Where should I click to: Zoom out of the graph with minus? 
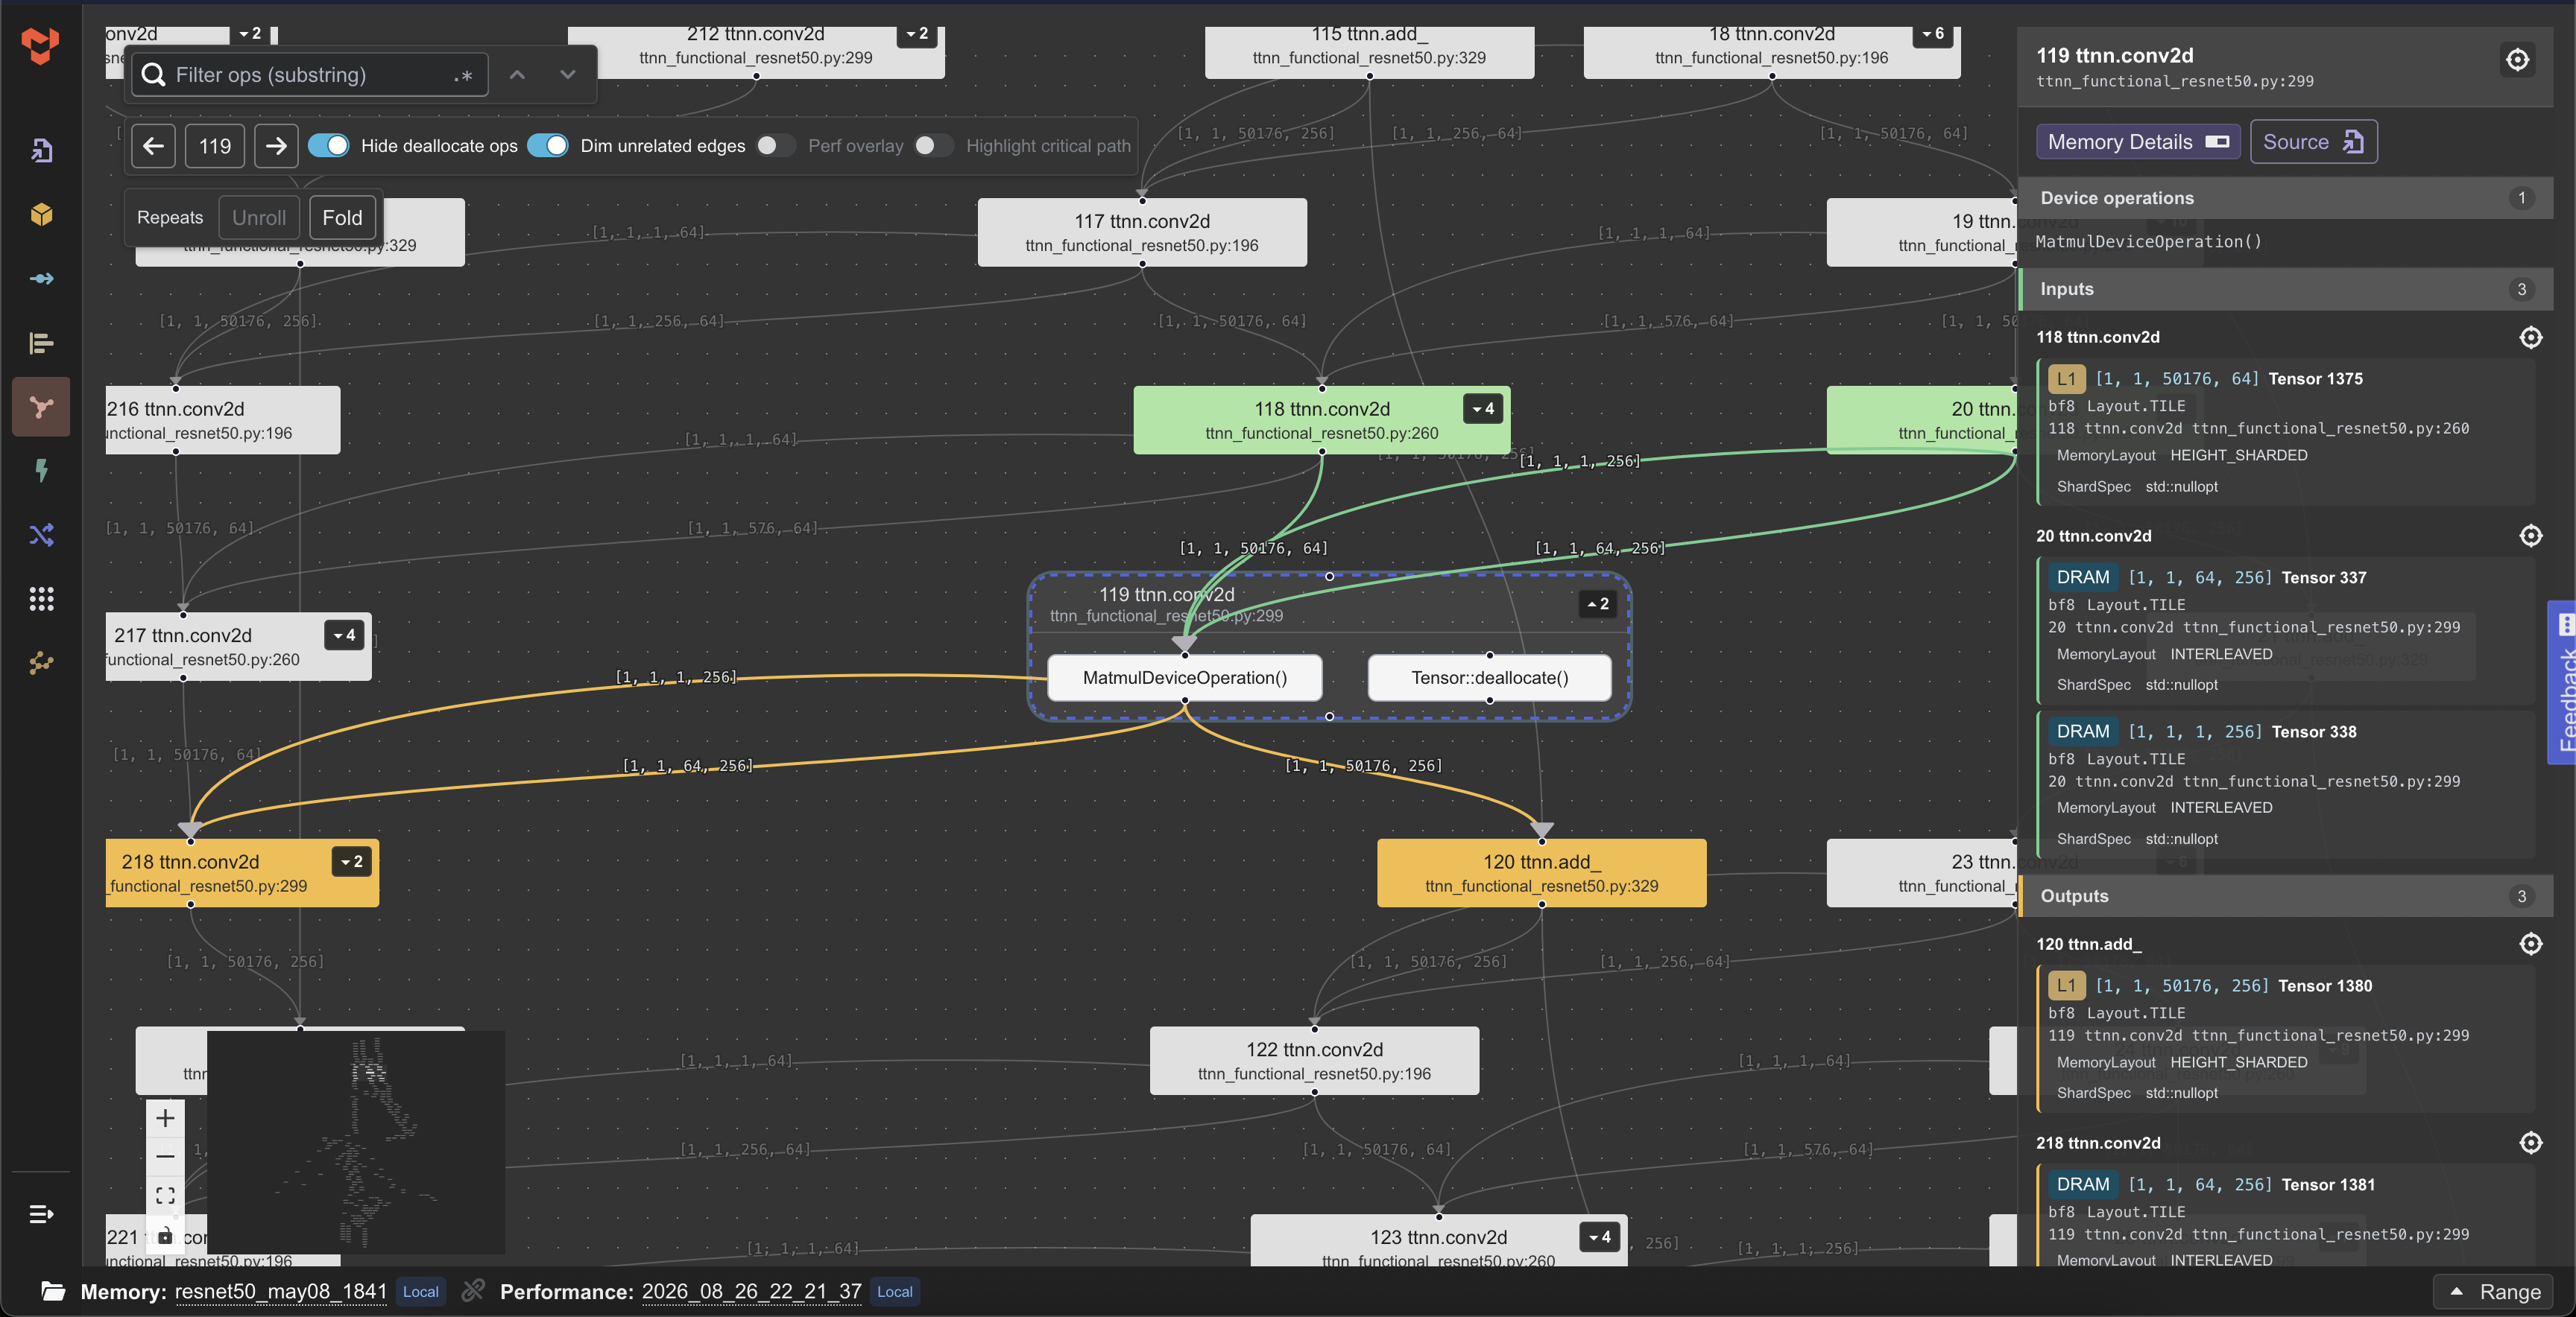[x=166, y=1156]
